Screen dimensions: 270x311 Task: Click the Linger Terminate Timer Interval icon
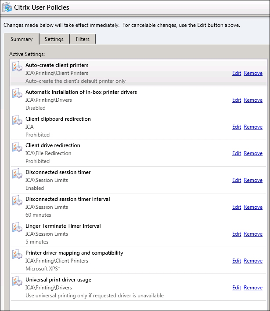point(17,227)
